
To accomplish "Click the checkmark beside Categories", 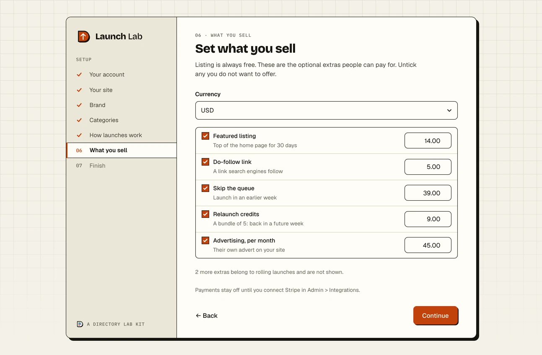I will point(79,120).
